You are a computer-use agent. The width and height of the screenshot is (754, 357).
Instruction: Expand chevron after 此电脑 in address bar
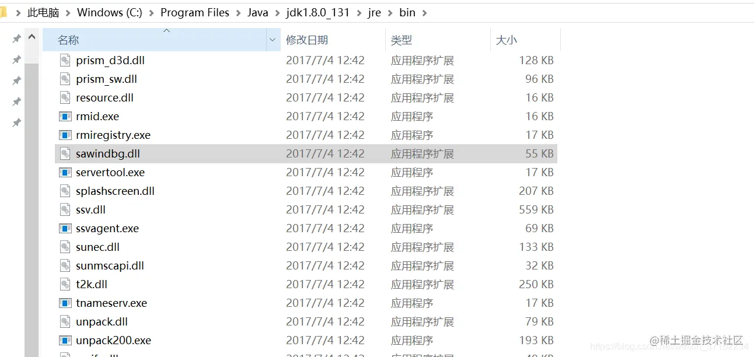point(68,13)
